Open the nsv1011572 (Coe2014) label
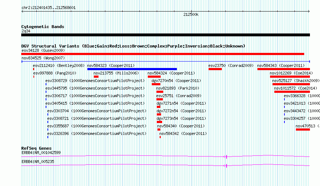The image size is (320, 186). pos(296,88)
